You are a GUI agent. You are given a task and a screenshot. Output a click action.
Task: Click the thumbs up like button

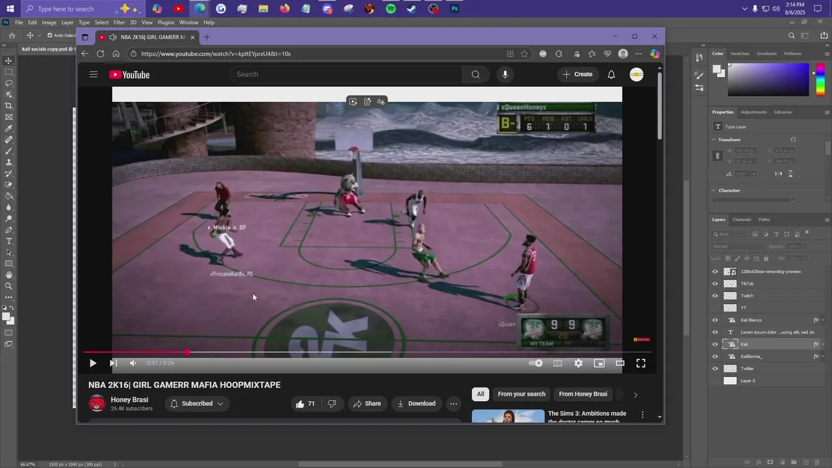point(305,404)
